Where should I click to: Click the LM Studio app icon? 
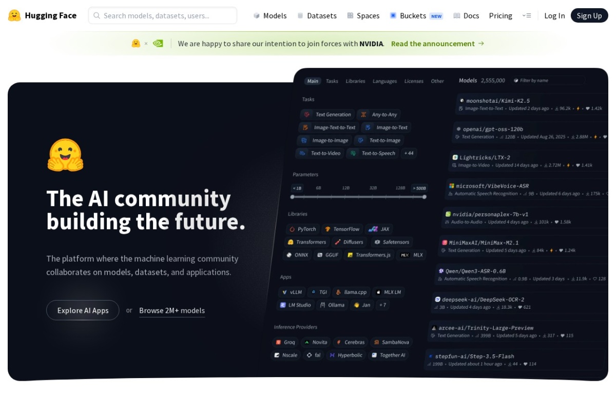(x=283, y=305)
